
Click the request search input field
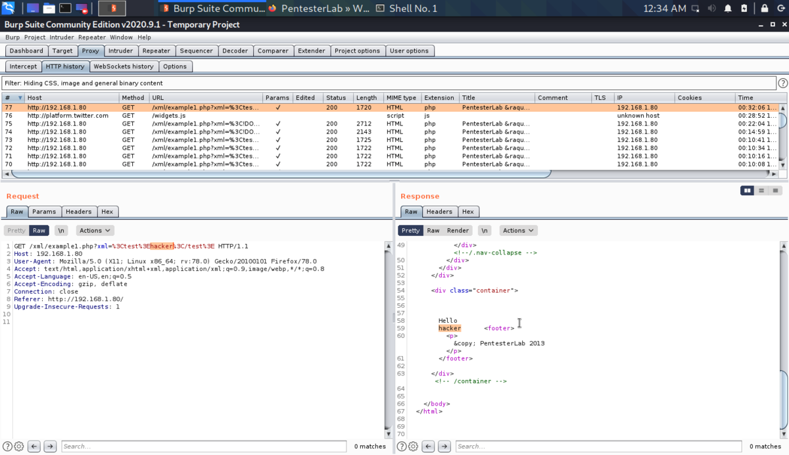click(x=204, y=446)
